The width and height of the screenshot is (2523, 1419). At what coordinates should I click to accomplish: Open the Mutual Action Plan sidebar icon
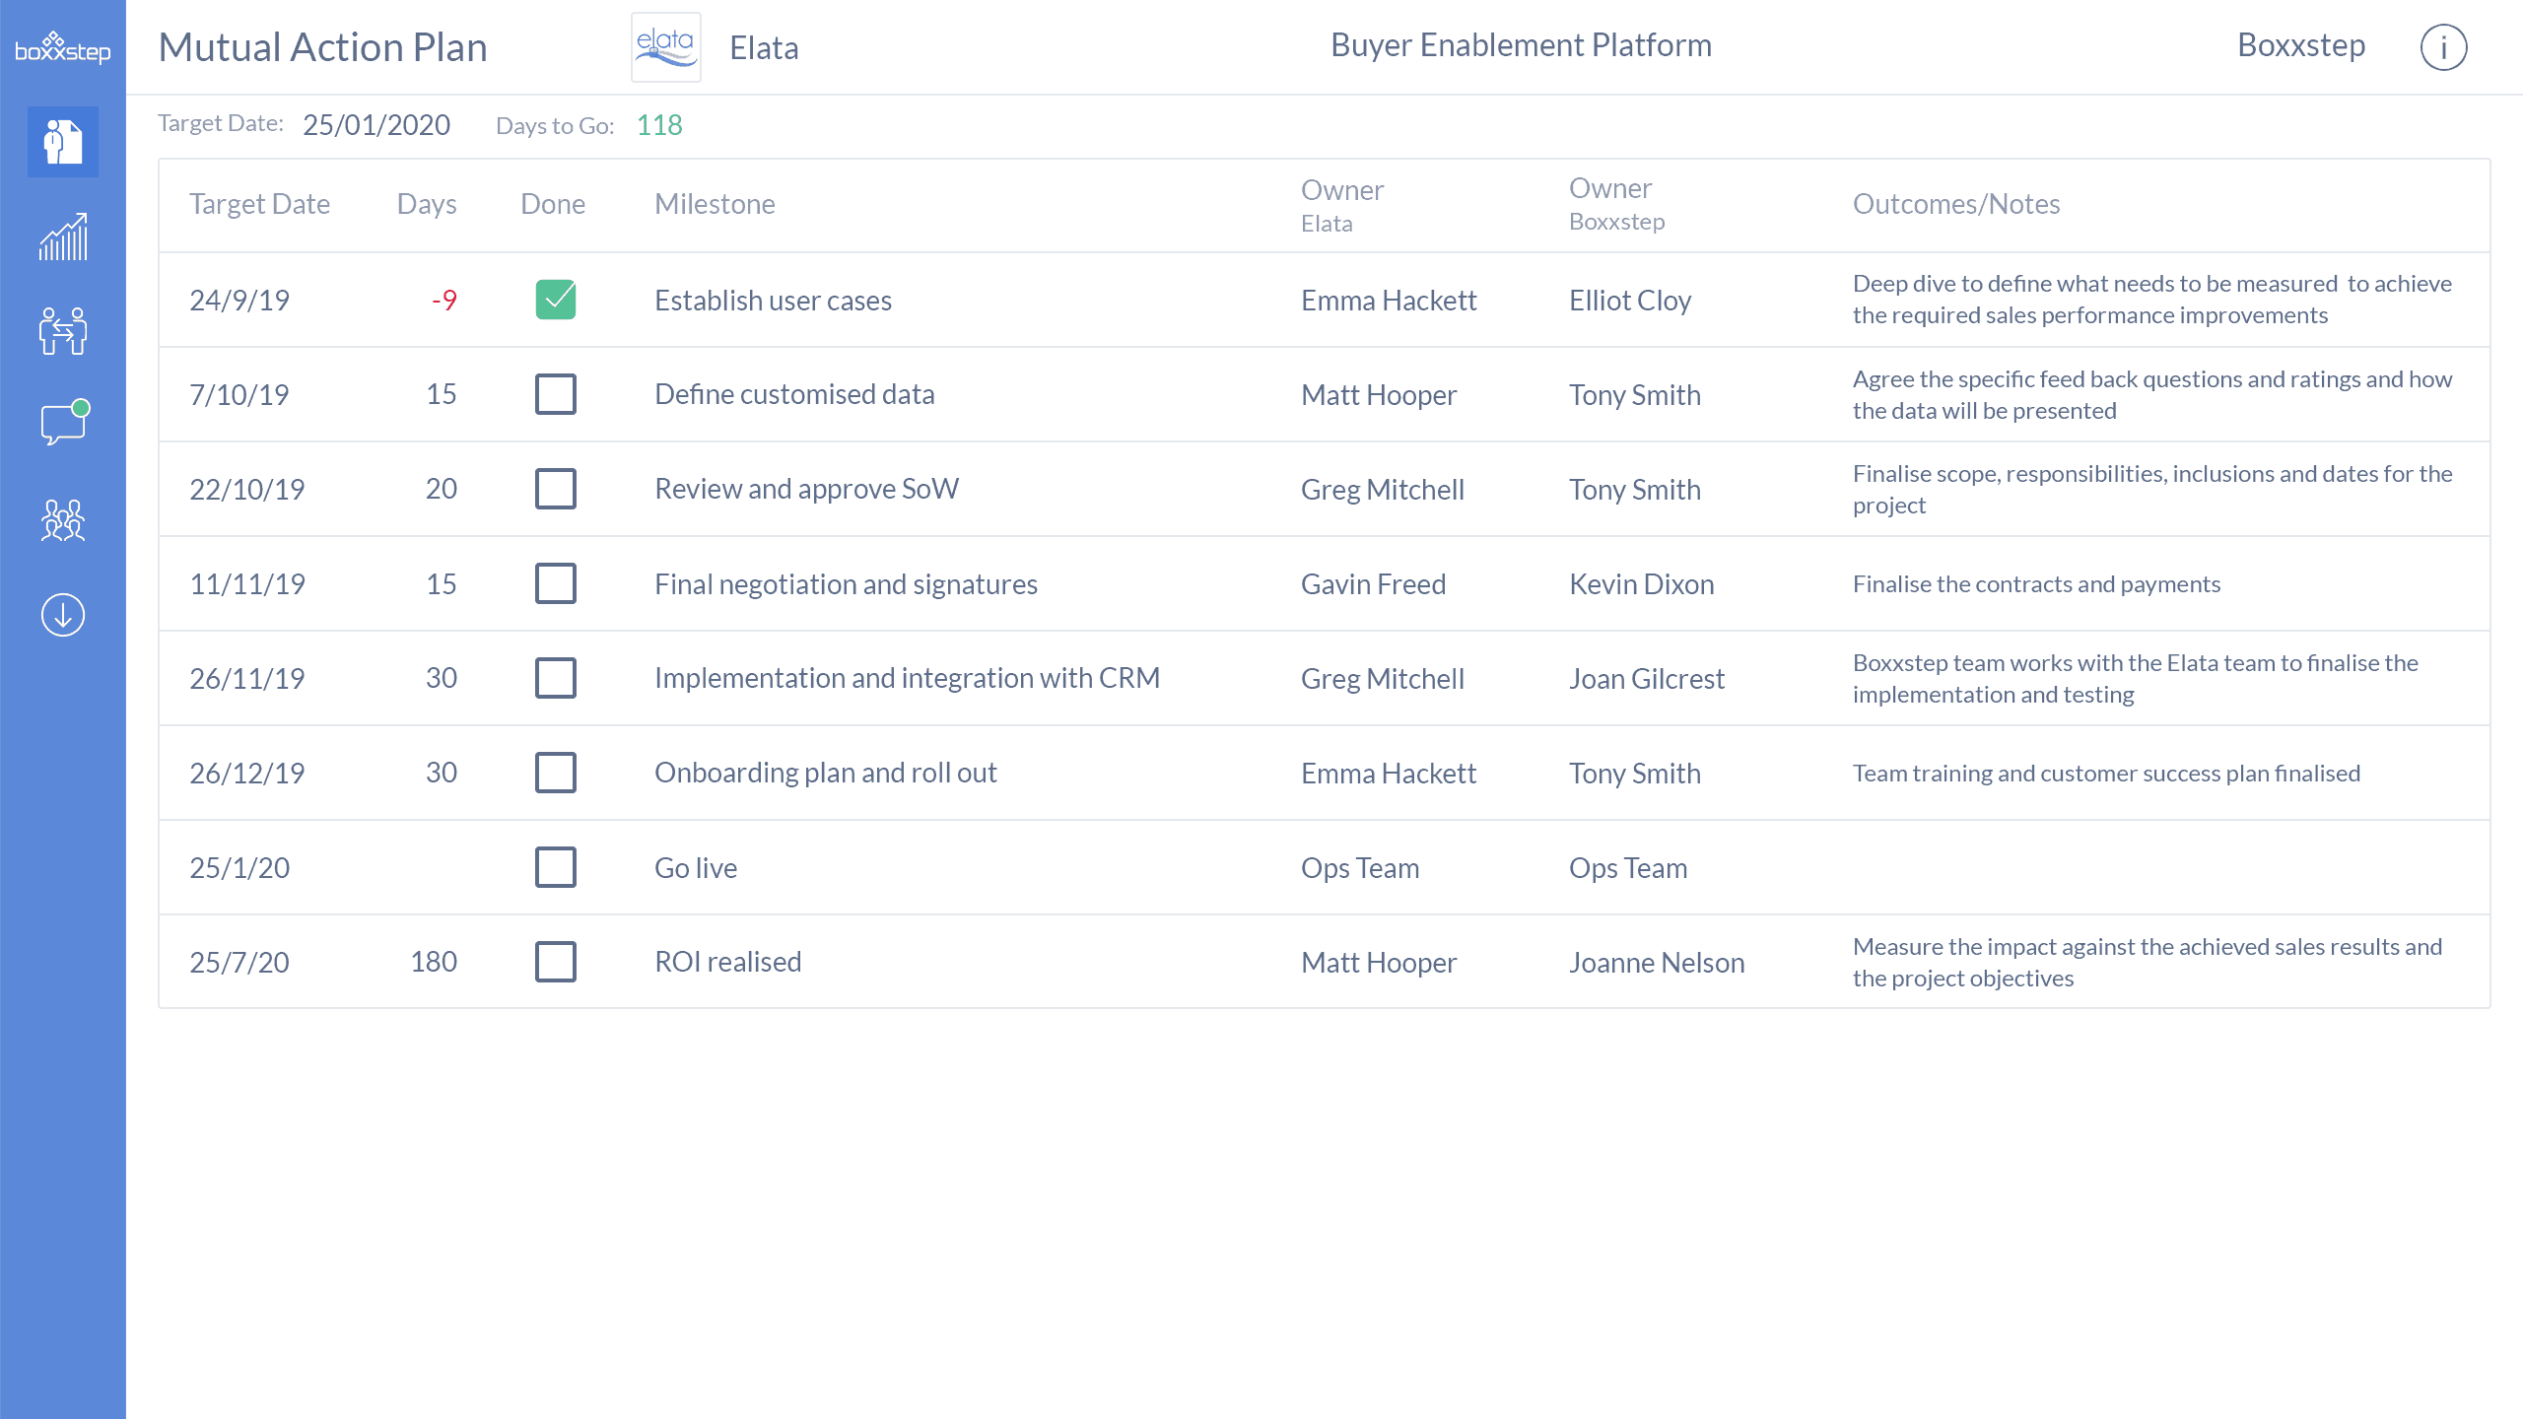click(x=63, y=142)
